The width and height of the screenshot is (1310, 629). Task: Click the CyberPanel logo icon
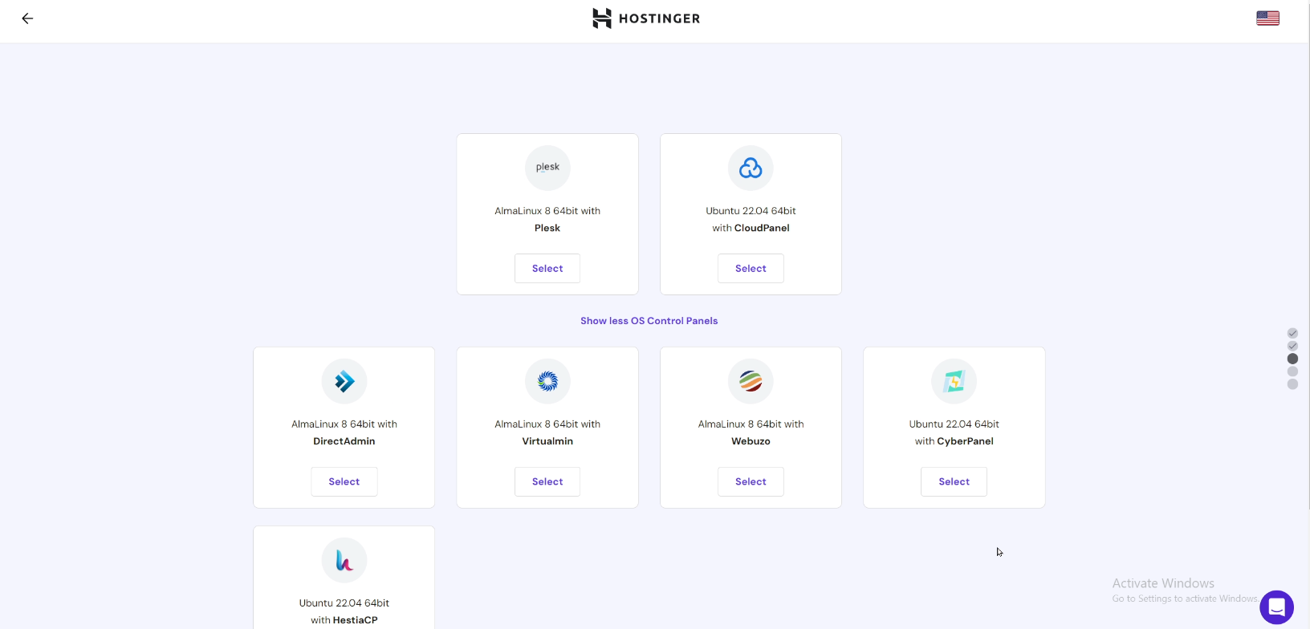point(954,381)
